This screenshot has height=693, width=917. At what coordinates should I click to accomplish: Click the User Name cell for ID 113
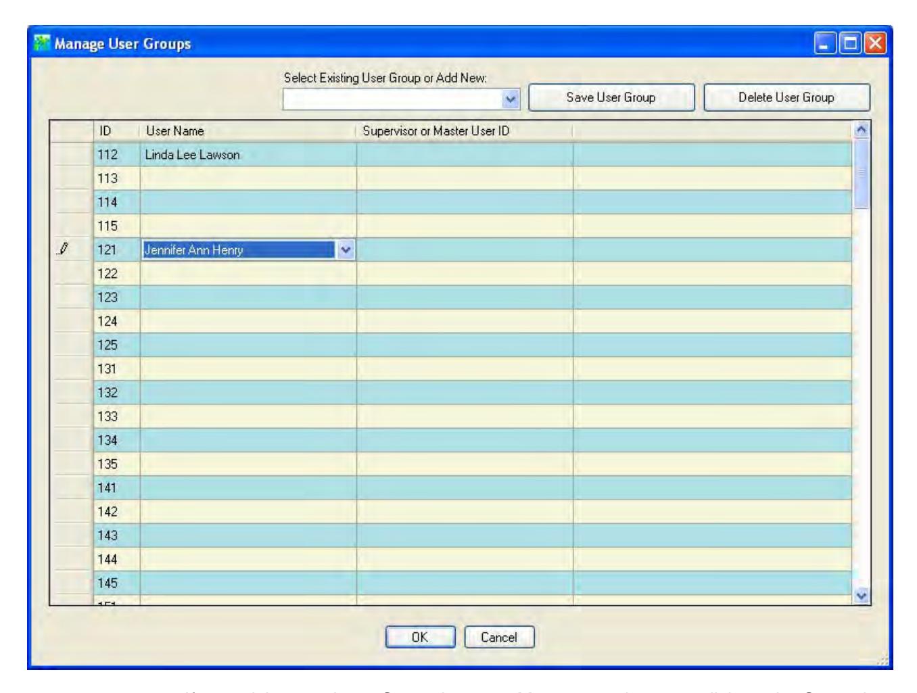pos(248,178)
